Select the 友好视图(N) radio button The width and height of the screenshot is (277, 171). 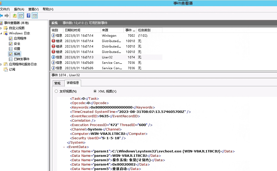pyautogui.click(x=56, y=91)
